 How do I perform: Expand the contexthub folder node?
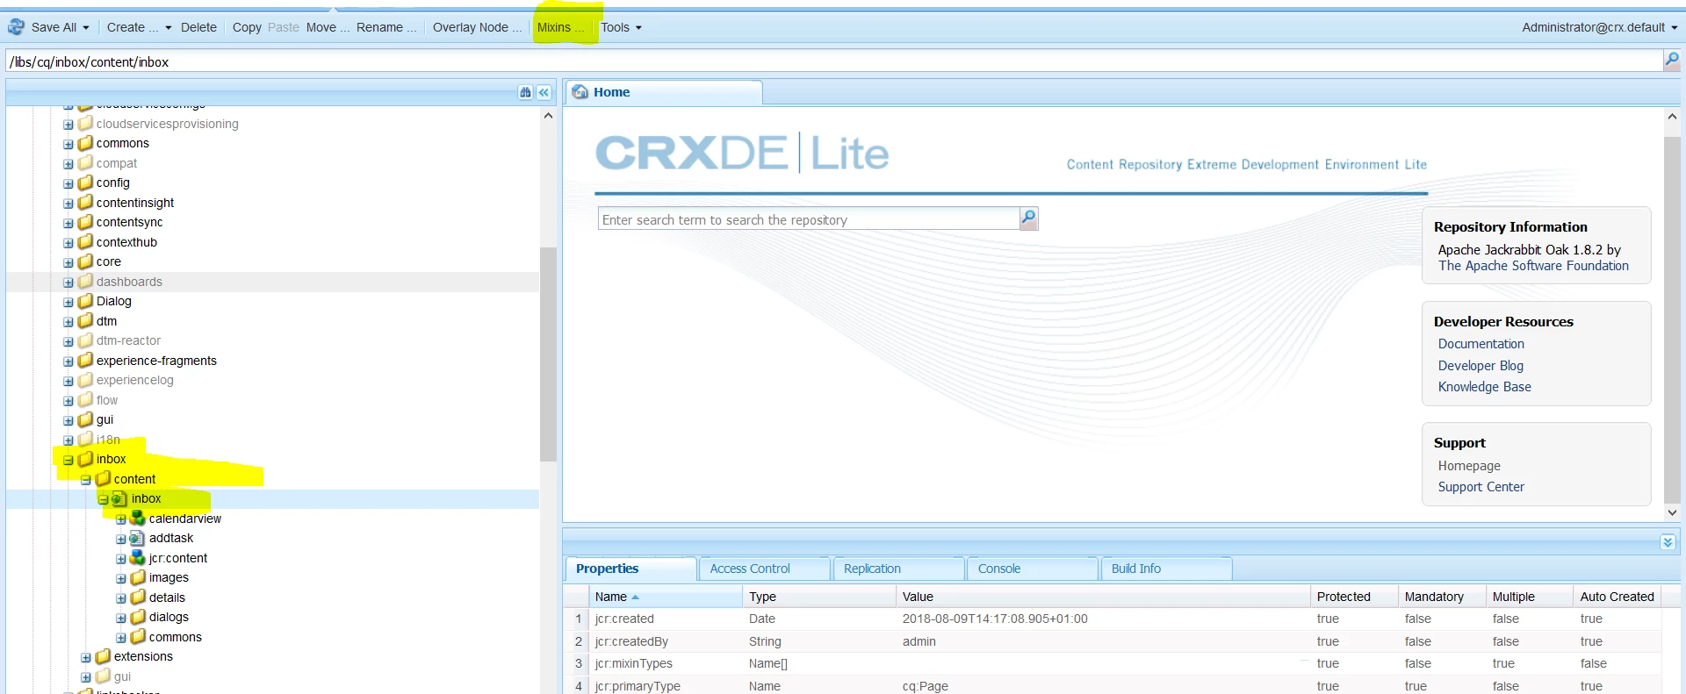[x=68, y=243]
